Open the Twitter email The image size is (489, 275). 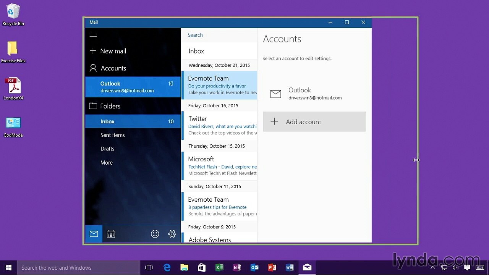click(219, 126)
